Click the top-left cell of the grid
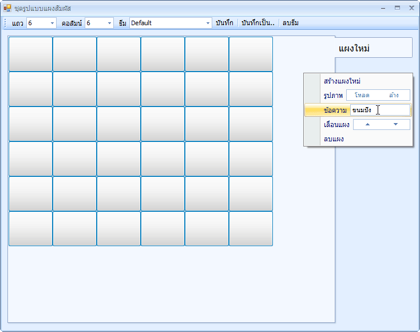Viewport: 420px width, 332px height. [x=31, y=54]
